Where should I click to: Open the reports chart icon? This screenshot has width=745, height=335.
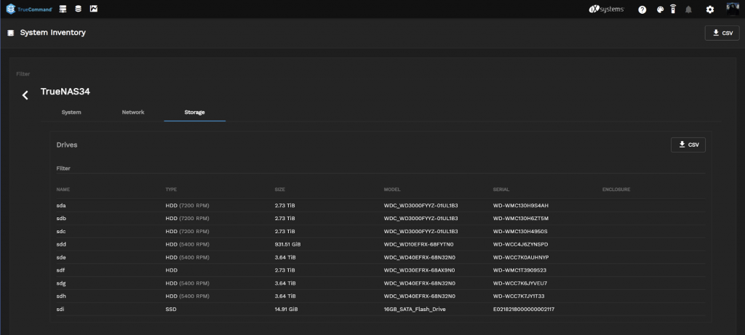tap(94, 9)
